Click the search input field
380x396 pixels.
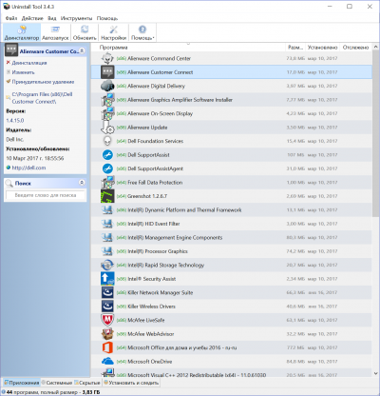pos(46,195)
